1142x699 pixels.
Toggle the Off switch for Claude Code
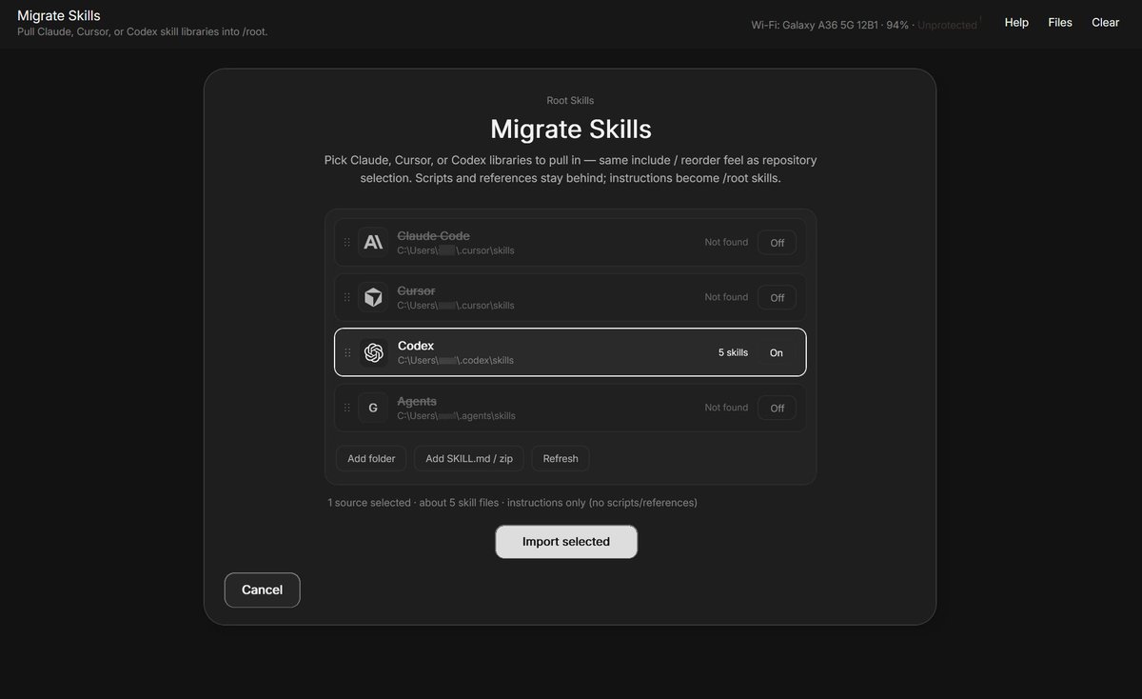pyautogui.click(x=777, y=243)
